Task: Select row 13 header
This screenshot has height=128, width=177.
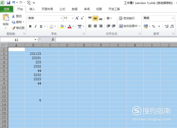Action: pos(4,100)
